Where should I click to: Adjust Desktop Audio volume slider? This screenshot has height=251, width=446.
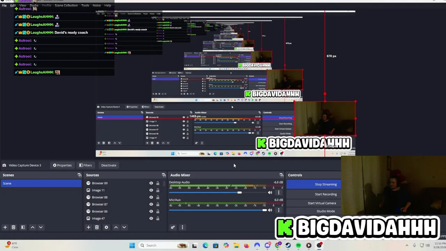(239, 192)
